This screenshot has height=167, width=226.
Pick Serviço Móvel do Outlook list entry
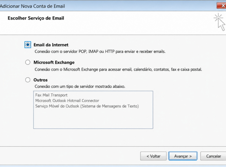click(x=87, y=106)
